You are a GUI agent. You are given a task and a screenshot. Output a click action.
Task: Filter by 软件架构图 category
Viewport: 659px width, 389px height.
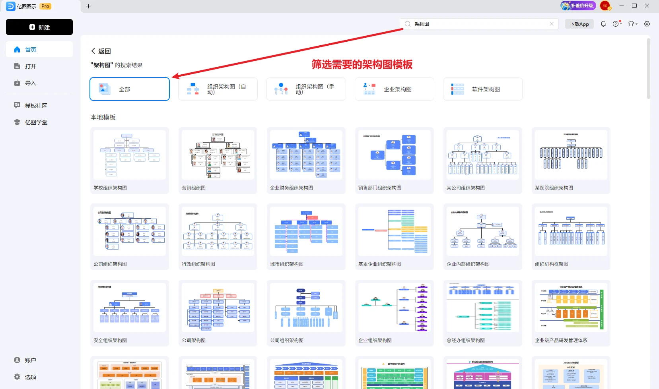tap(483, 89)
